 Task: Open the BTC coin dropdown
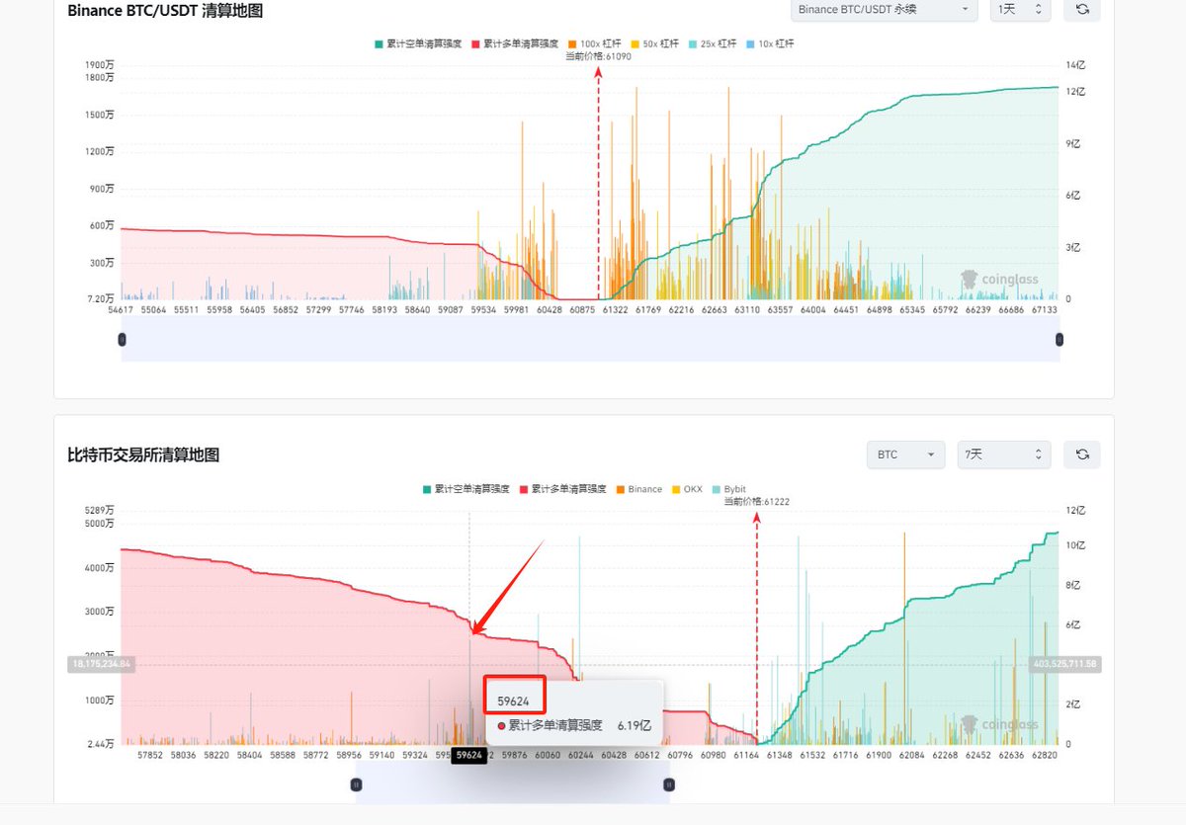pyautogui.click(x=905, y=454)
